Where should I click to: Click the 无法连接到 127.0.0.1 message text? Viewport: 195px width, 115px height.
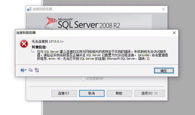pos(47,41)
